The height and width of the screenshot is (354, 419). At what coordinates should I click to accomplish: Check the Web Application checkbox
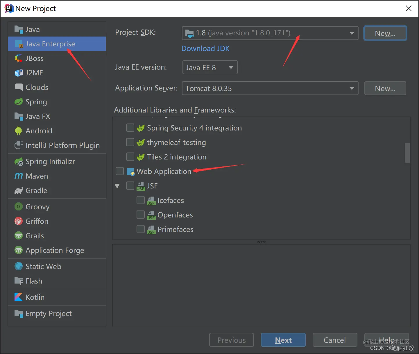coord(120,171)
